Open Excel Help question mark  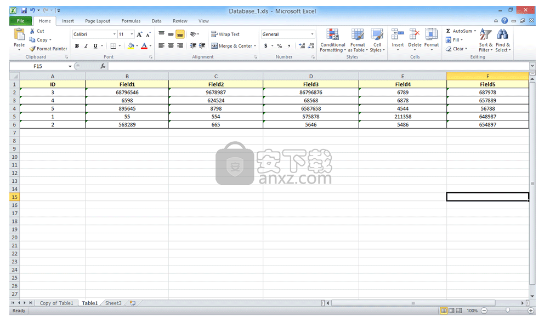[504, 21]
